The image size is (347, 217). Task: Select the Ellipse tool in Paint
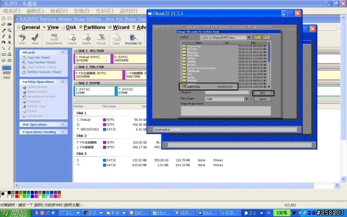coord(4,60)
